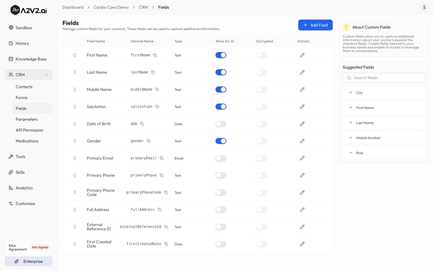
Task: Copy the firstName internal name
Action: coord(155,55)
